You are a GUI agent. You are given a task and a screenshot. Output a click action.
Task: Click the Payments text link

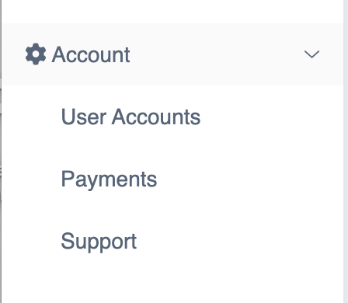pos(109,179)
